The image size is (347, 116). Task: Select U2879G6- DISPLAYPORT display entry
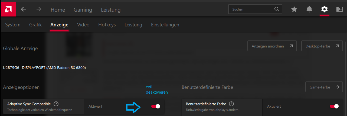44,68
